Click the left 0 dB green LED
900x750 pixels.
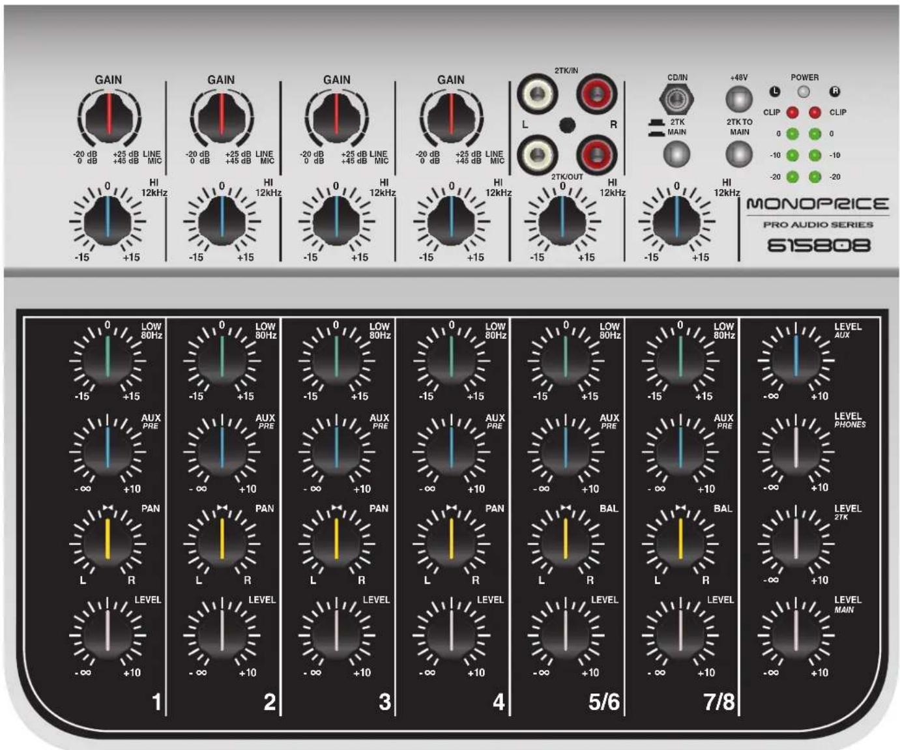coord(792,134)
